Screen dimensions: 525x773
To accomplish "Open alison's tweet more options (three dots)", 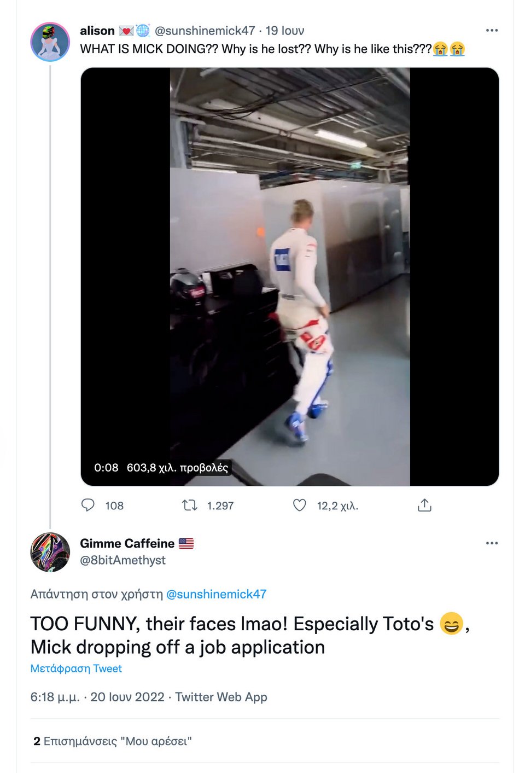I will click(492, 30).
